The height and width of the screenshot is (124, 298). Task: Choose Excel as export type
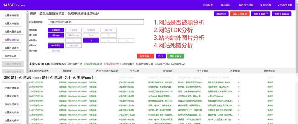(91, 35)
